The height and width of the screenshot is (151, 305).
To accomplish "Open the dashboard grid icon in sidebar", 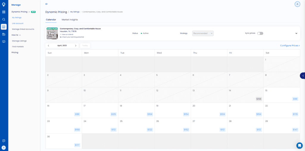I will pyautogui.click(x=4, y=12).
